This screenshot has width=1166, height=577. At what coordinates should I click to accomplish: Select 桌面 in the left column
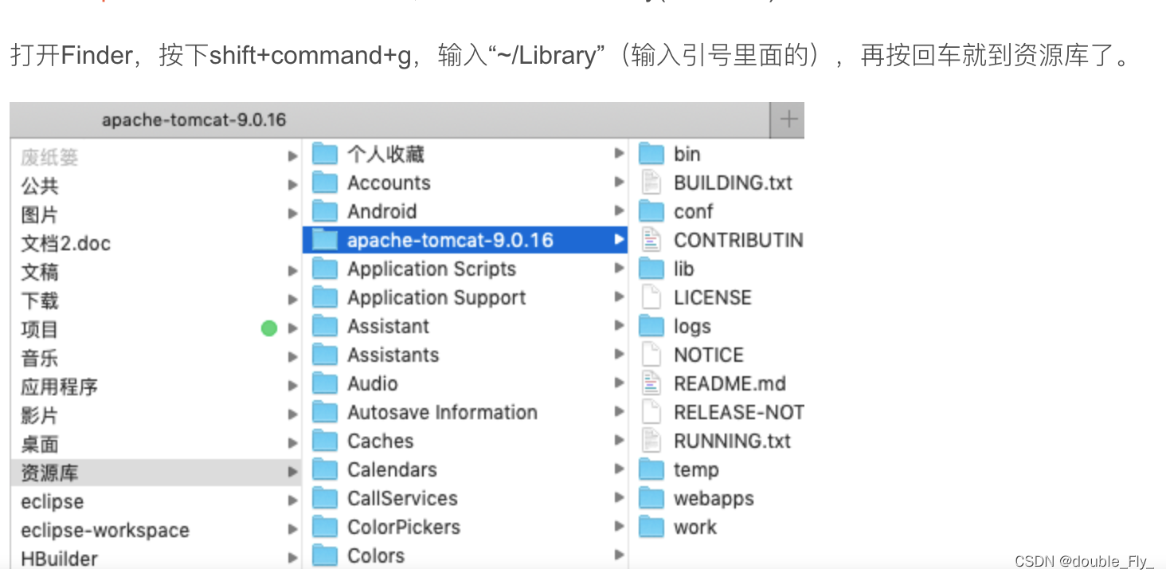[x=39, y=444]
